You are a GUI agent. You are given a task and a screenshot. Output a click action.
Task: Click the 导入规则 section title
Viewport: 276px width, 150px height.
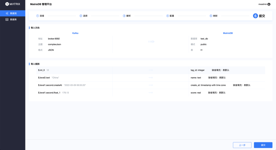point(35,64)
